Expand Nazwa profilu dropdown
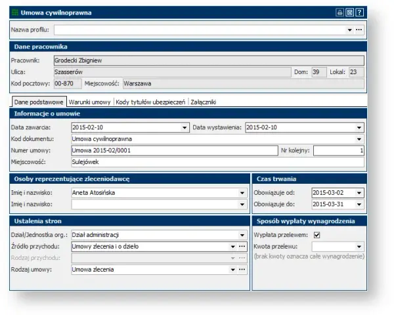 (349, 30)
